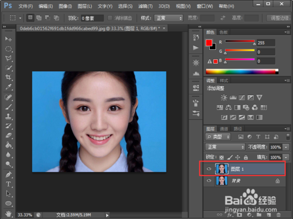Viewport: 293px width, 219px height.
Task: Add a Brightness/Contrast adjustment
Action: tap(224, 97)
